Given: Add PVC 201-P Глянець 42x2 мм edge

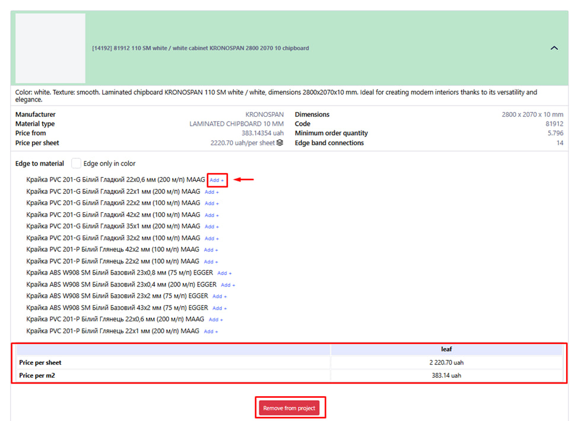Looking at the screenshot, I should coord(211,250).
